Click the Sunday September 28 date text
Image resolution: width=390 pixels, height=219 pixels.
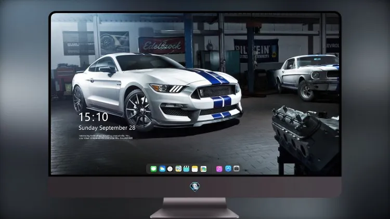point(107,128)
